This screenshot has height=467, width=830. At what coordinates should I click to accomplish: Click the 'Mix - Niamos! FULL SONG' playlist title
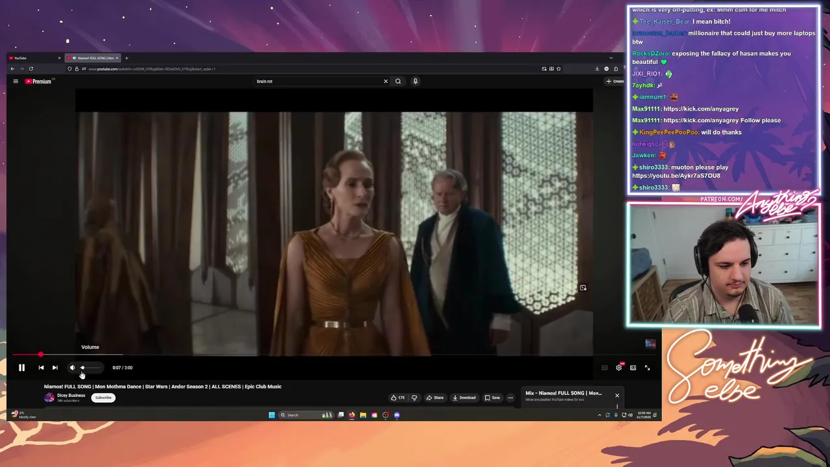563,393
